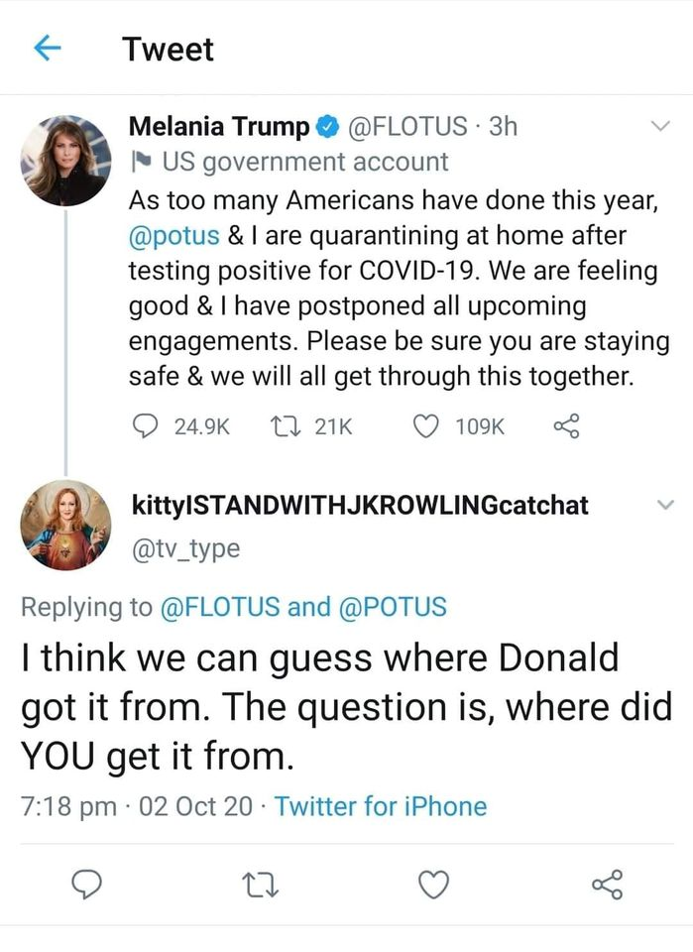Retweet the original FLOTUS tweet
The image size is (693, 952).
pos(283,426)
